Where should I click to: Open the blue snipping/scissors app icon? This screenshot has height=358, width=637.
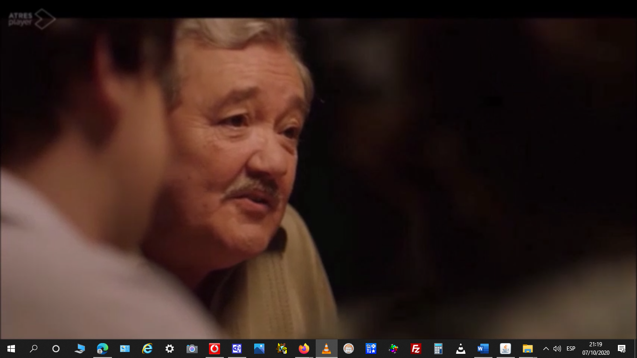(x=237, y=349)
